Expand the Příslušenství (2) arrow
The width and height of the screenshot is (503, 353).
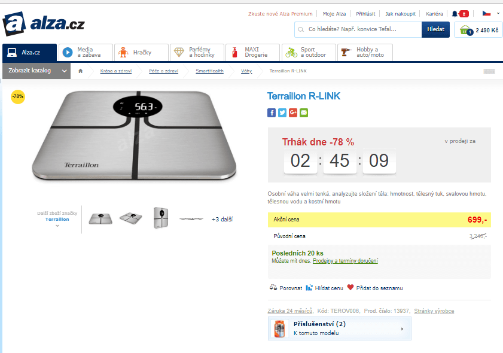pos(402,329)
